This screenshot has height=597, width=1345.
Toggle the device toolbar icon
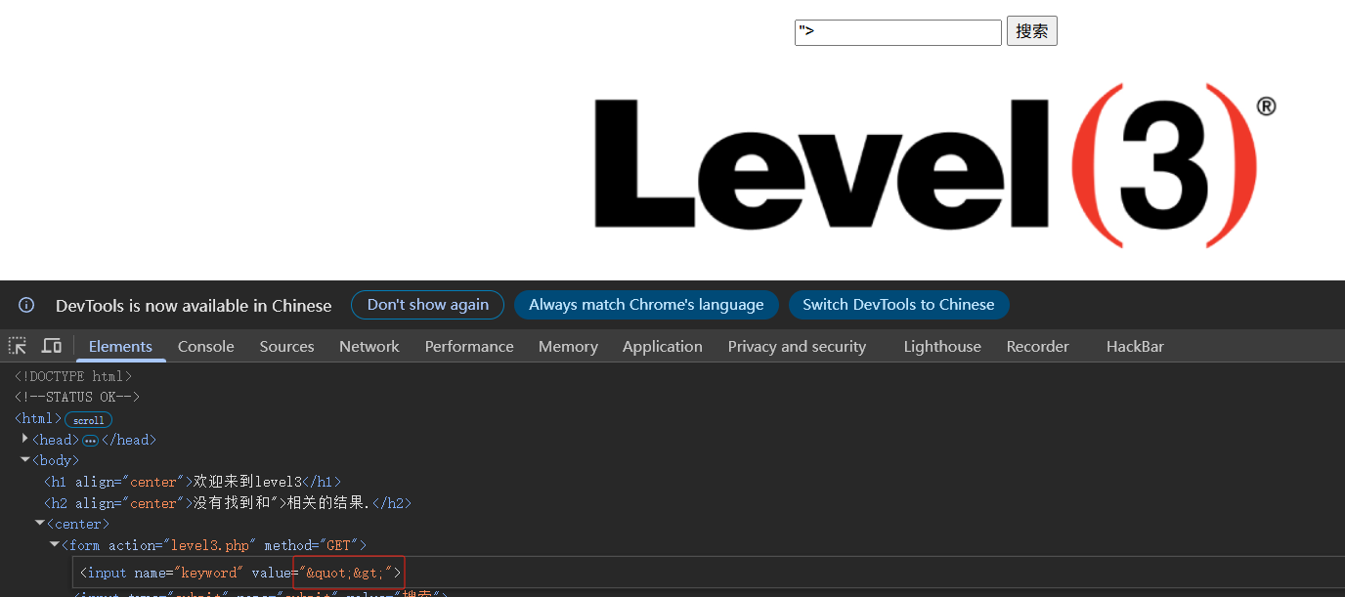52,346
